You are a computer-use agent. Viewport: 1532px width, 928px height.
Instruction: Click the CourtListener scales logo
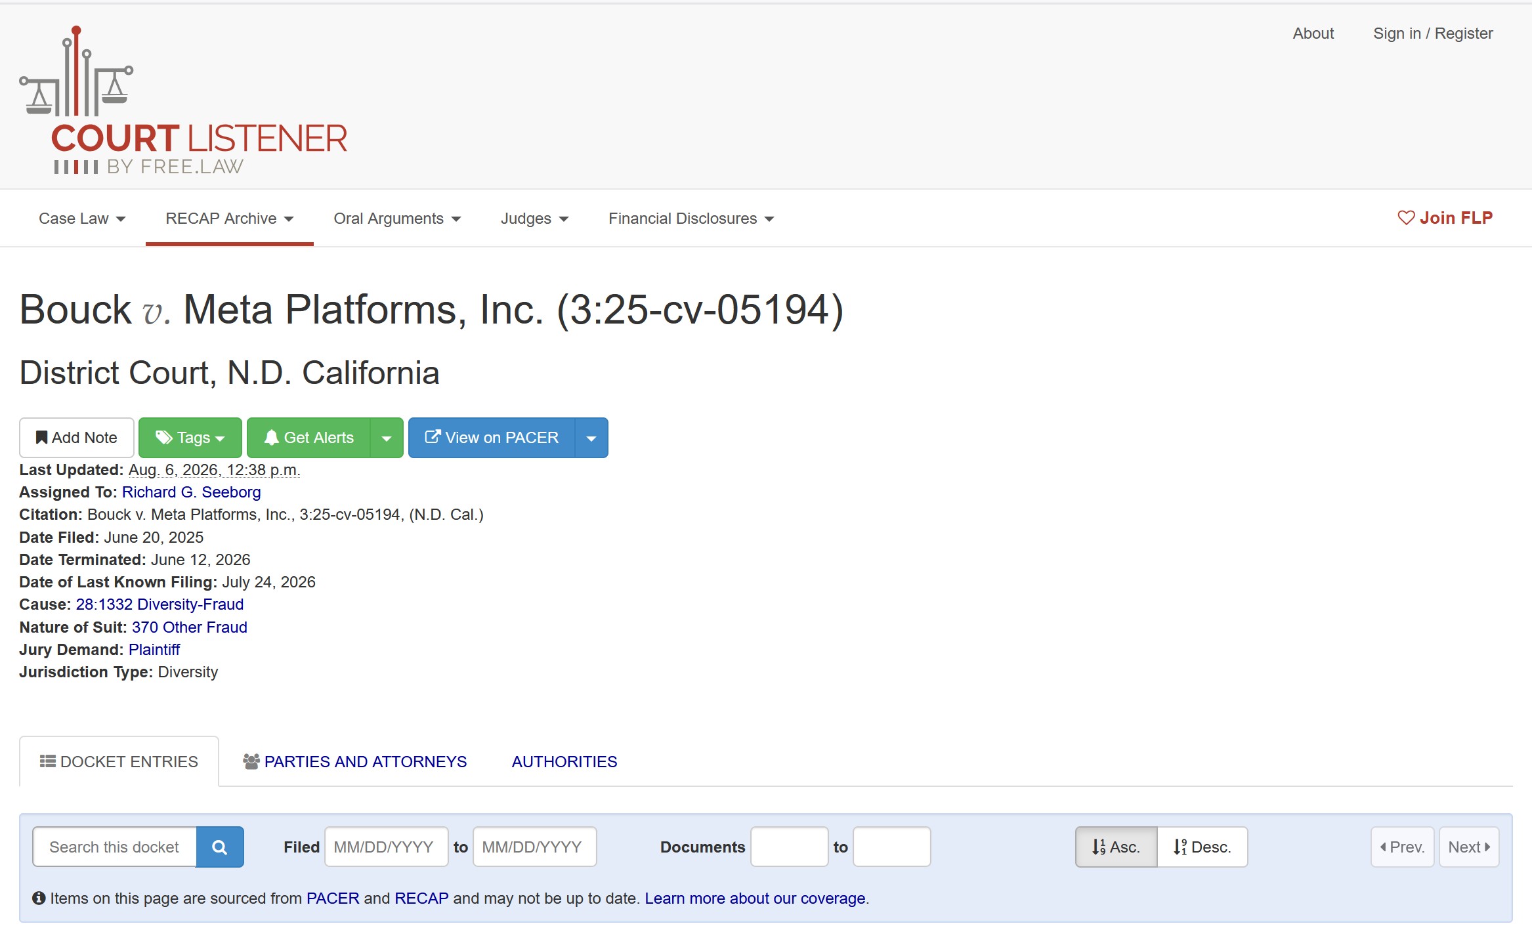coord(183,100)
